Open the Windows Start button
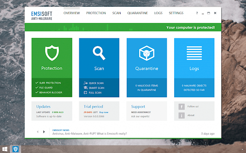The image size is (246, 153). 5,149
